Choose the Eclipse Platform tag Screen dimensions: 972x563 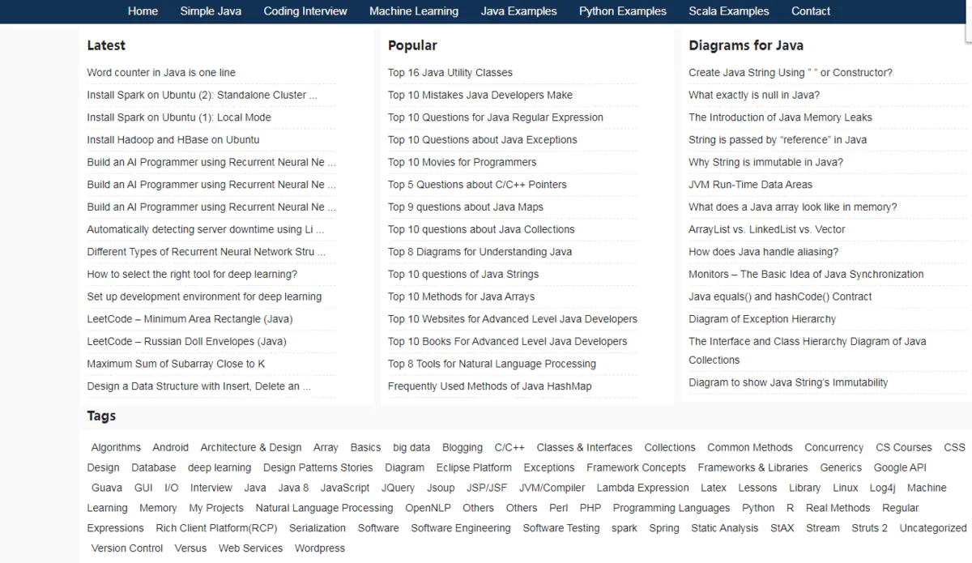pos(474,467)
